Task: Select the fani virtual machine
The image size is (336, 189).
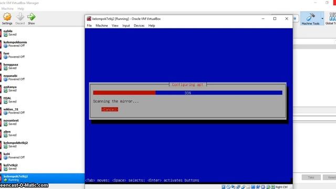Action: (x=42, y=55)
